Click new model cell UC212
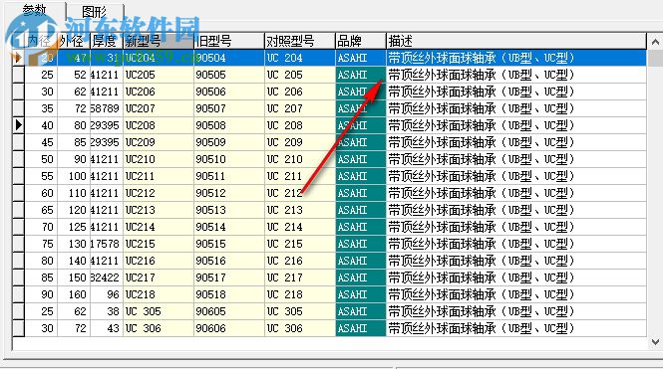The image size is (663, 369). coord(159,193)
